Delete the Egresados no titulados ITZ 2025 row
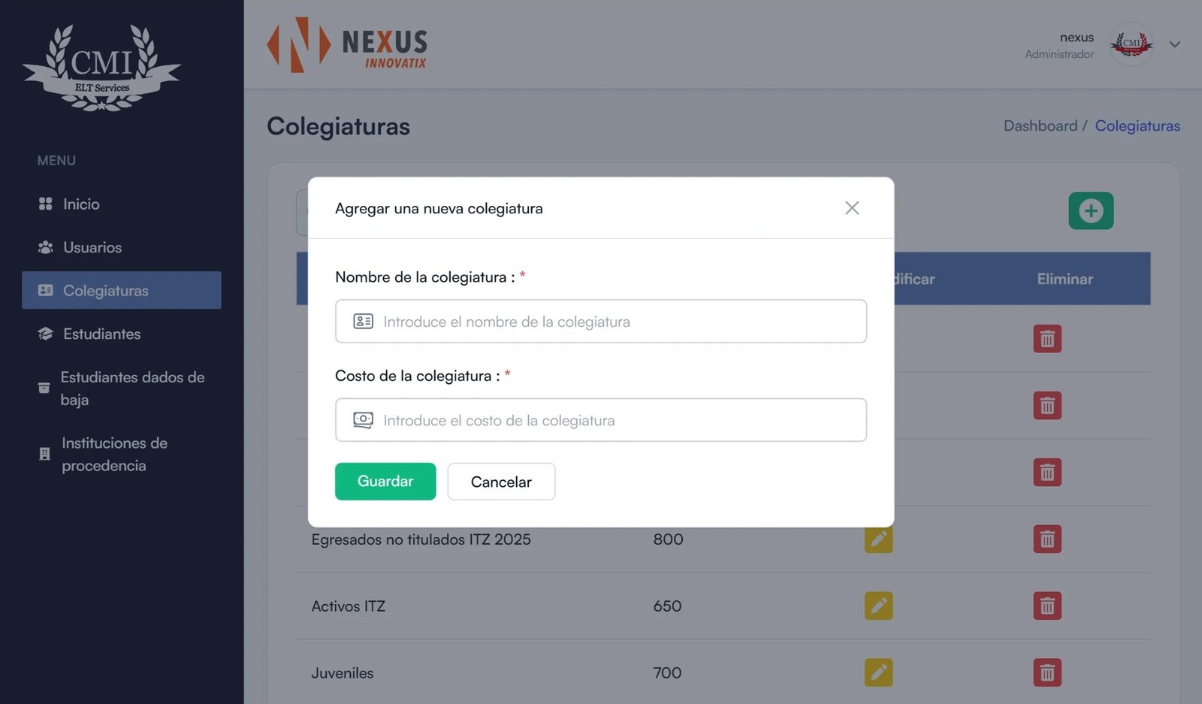 [1046, 539]
